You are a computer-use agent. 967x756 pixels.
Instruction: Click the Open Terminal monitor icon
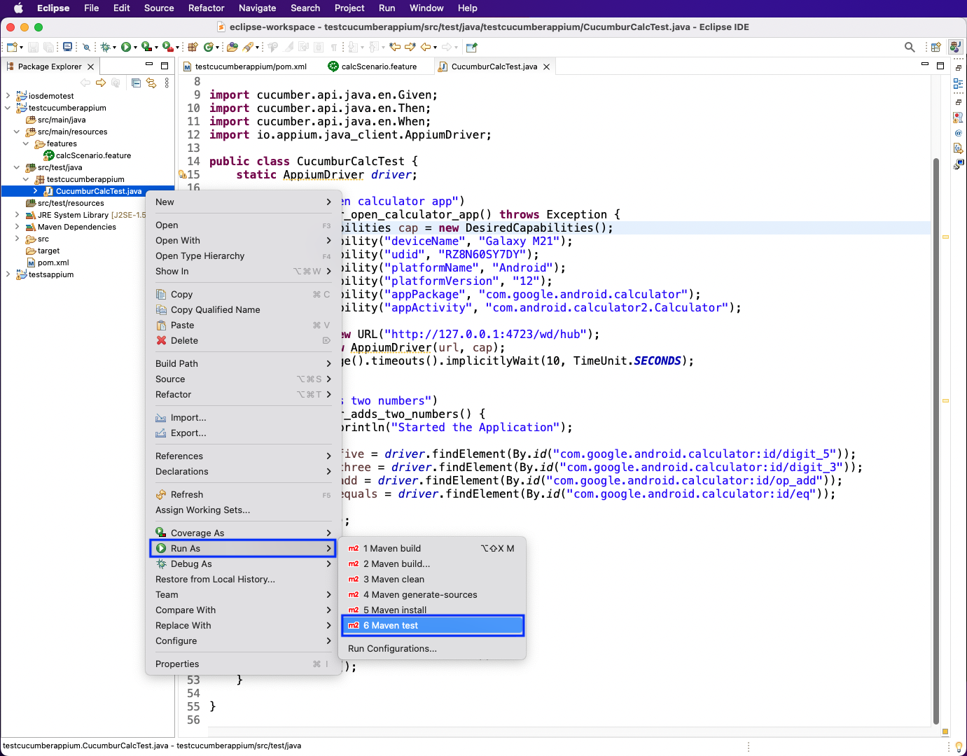pos(67,47)
